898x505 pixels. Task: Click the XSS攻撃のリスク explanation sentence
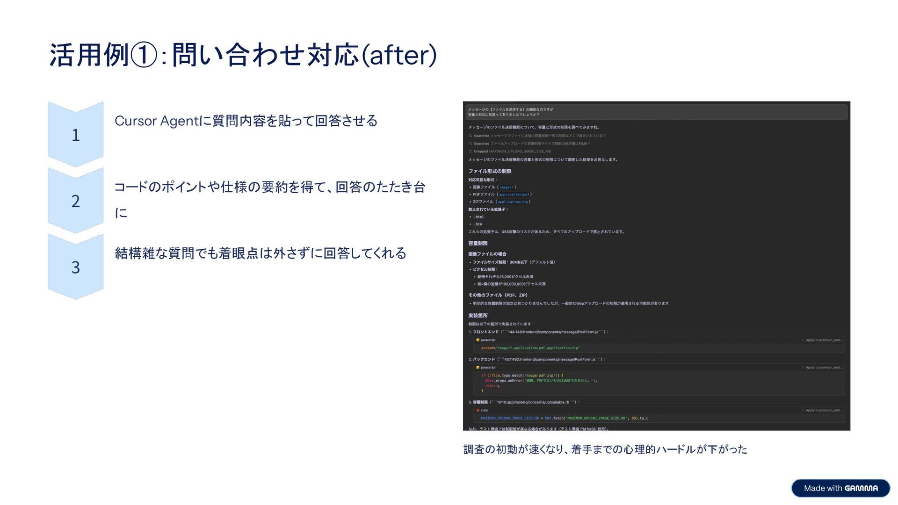pyautogui.click(x=546, y=232)
